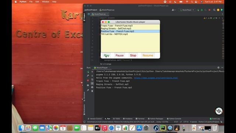Click the Pause button in the music player

pos(119,55)
